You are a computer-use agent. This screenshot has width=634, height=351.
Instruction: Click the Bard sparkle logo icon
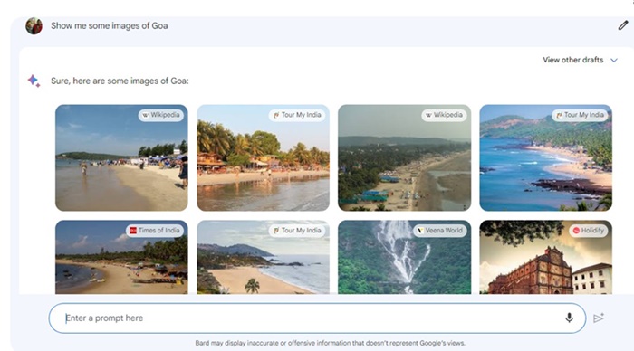(x=34, y=81)
